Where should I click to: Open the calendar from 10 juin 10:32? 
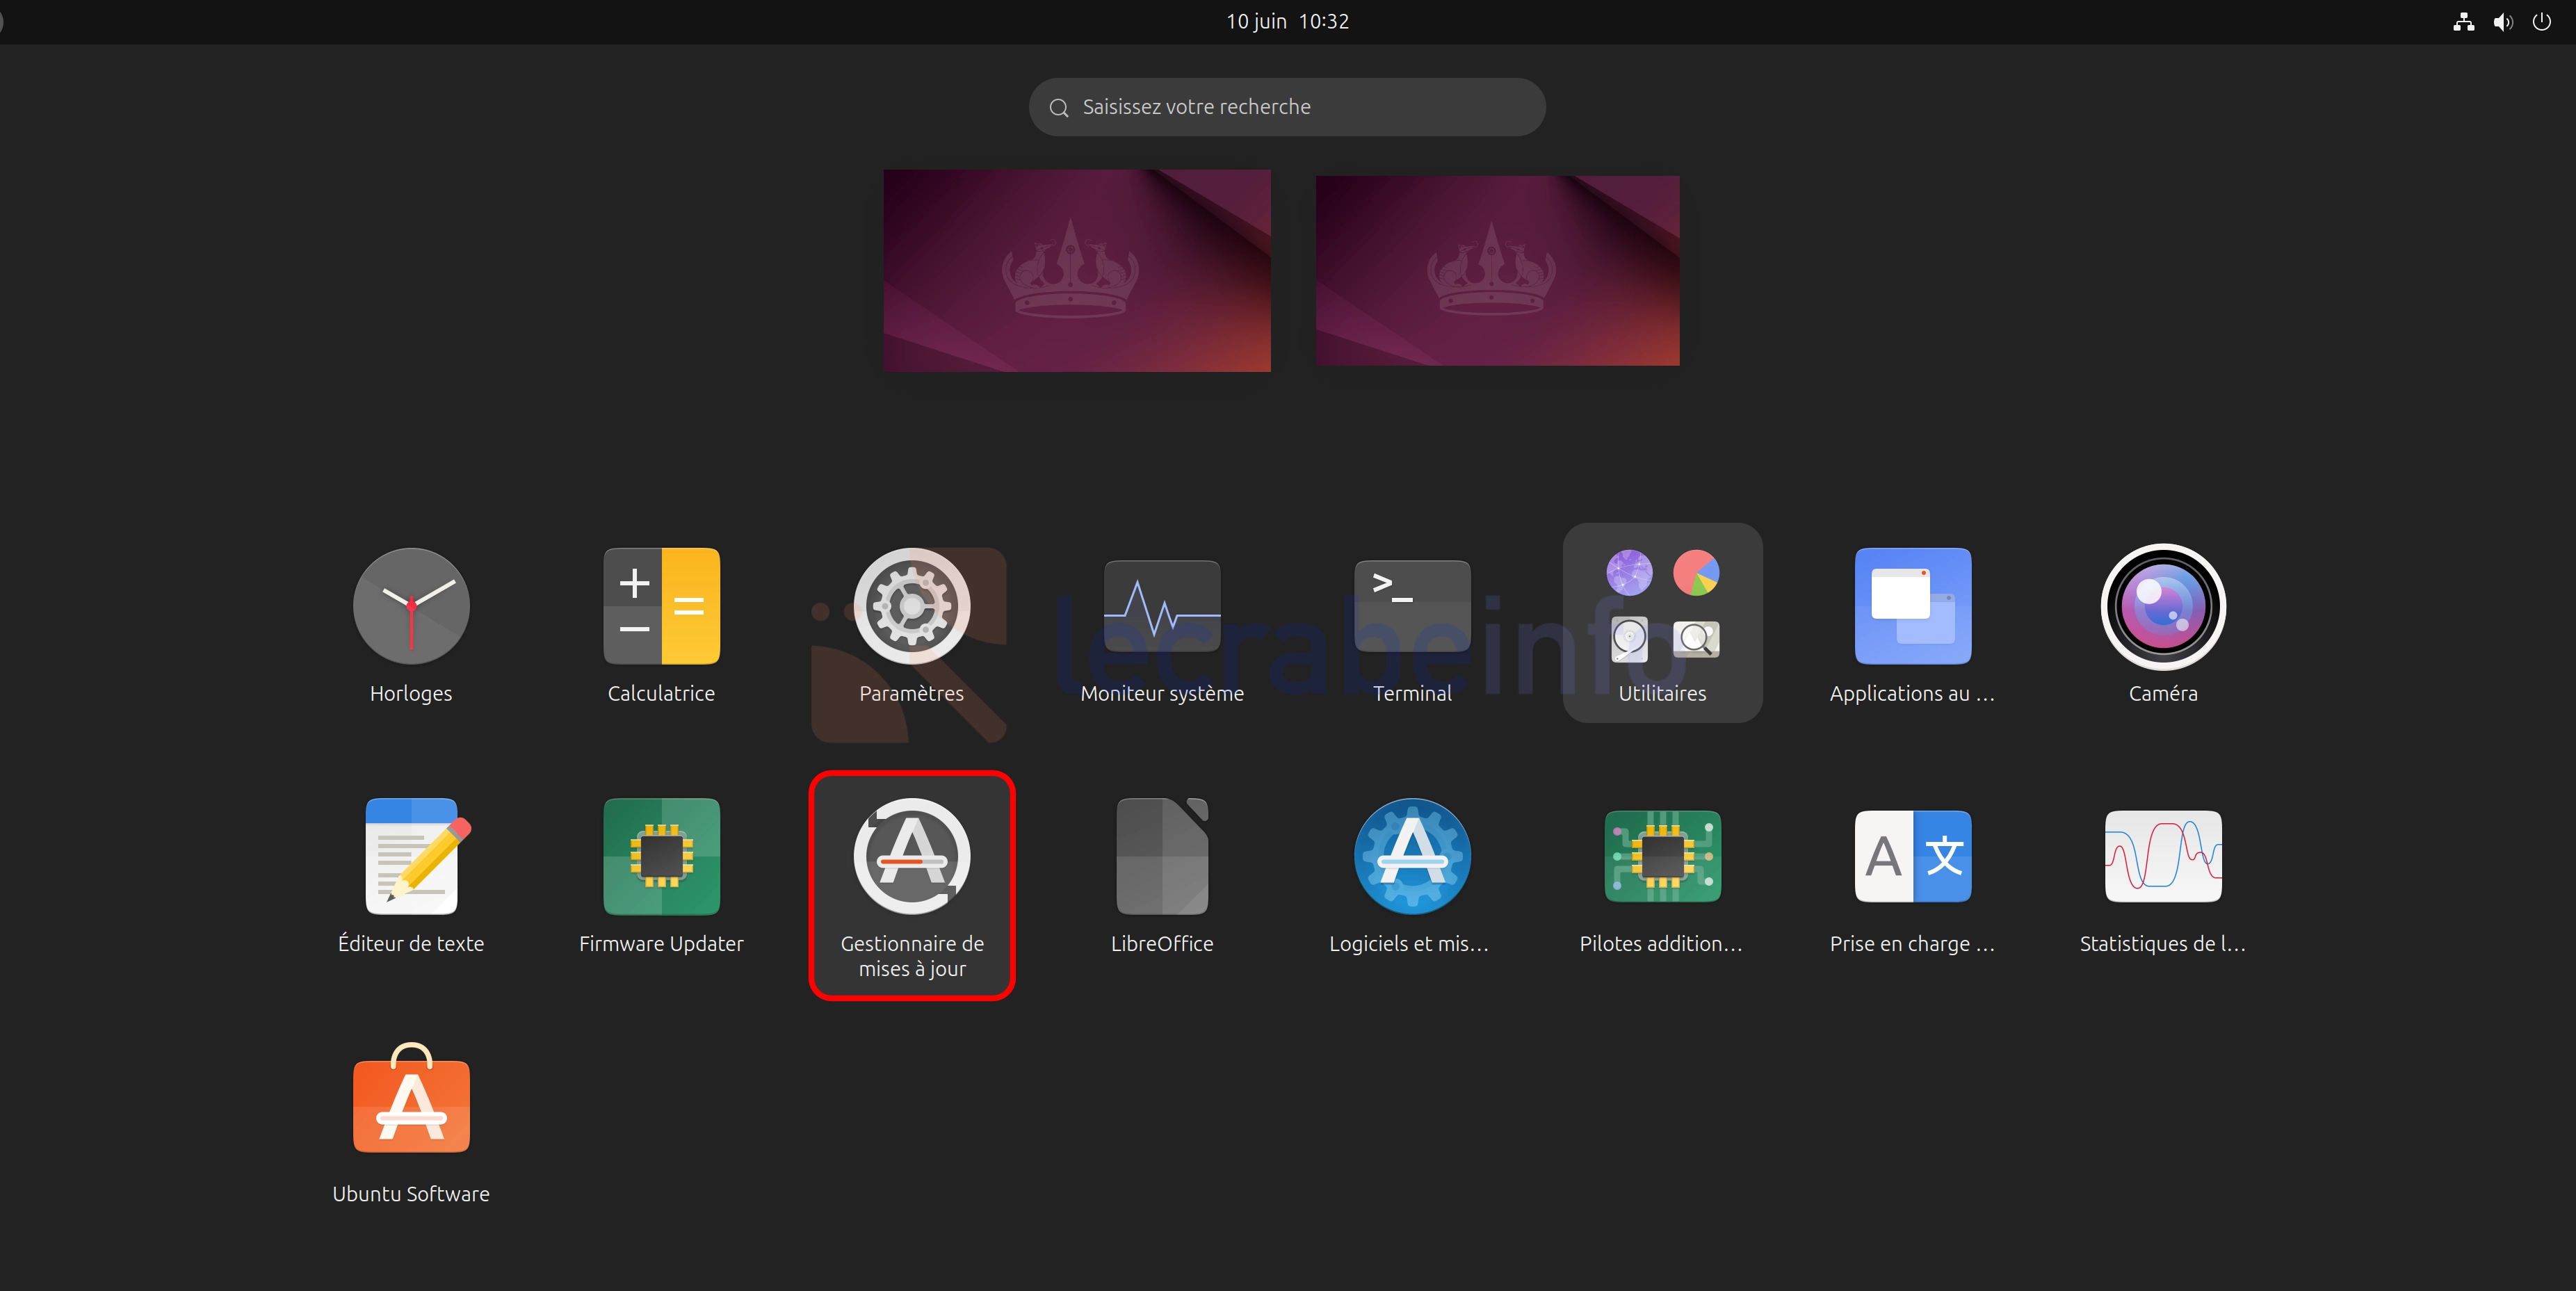tap(1287, 21)
